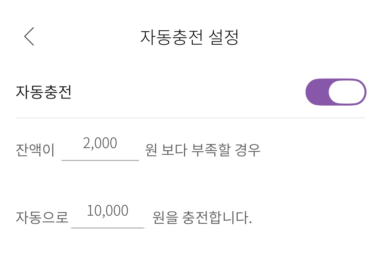Click the underline beneath the 10,000 value
The width and height of the screenshot is (380, 261).
[x=108, y=228]
